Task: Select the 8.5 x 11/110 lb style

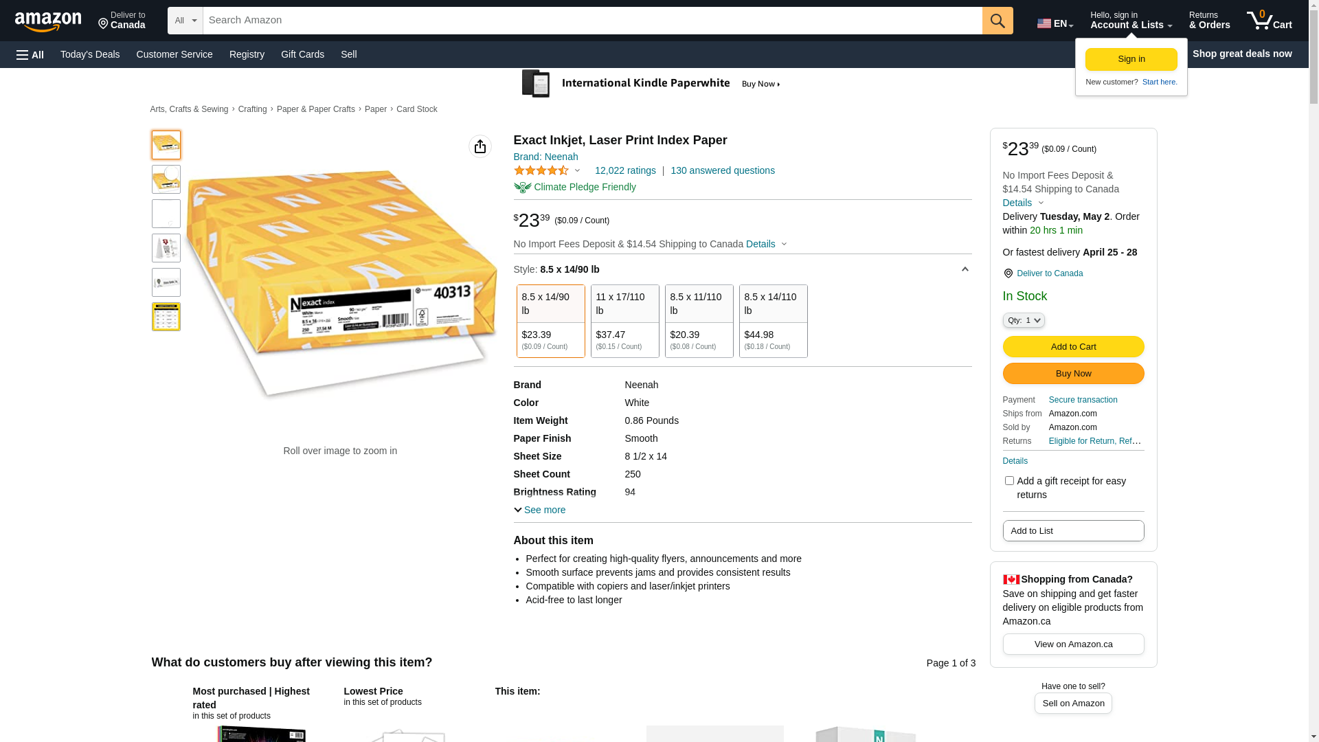Action: click(x=699, y=321)
